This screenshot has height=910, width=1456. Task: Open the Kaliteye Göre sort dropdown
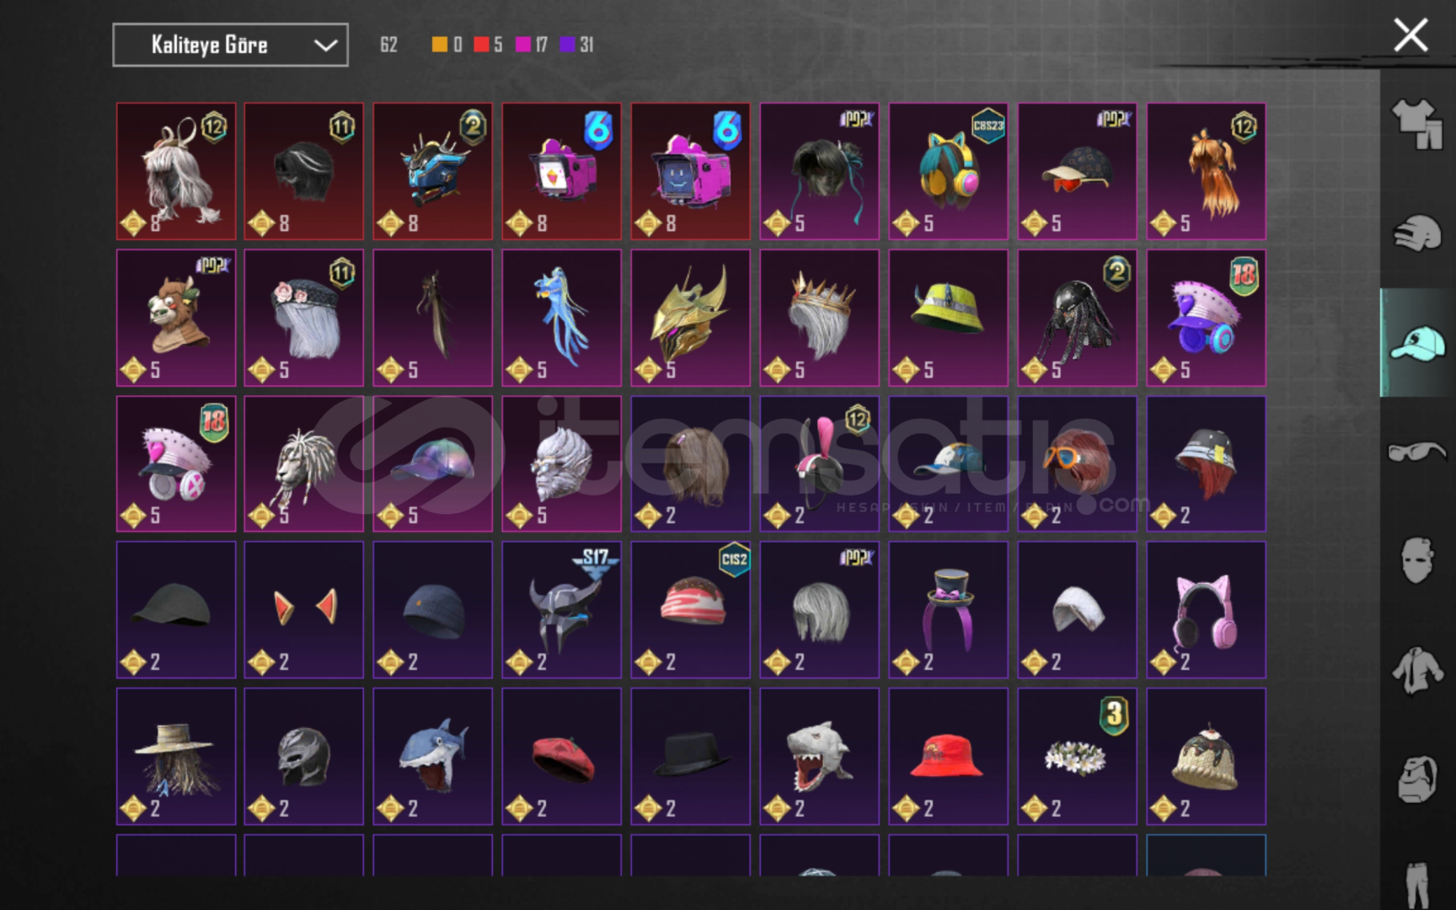230,45
